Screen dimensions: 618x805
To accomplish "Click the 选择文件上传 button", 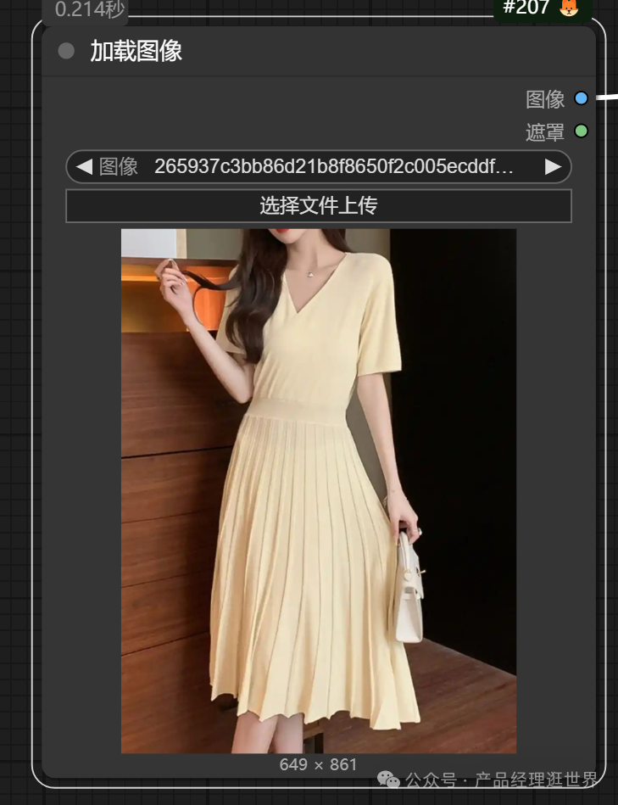I will pyautogui.click(x=319, y=206).
